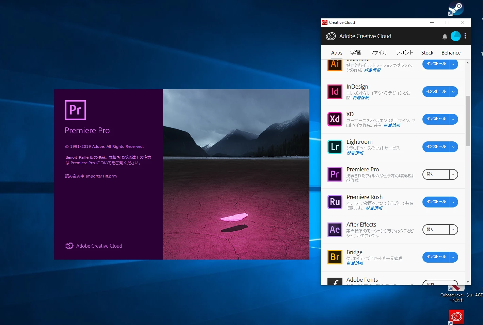Image resolution: width=483 pixels, height=325 pixels.
Task: Expand the Illustrator install options arrow
Action: (x=453, y=64)
